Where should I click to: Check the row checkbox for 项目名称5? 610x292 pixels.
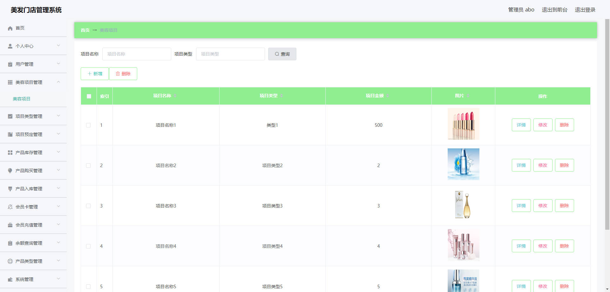pos(88,287)
